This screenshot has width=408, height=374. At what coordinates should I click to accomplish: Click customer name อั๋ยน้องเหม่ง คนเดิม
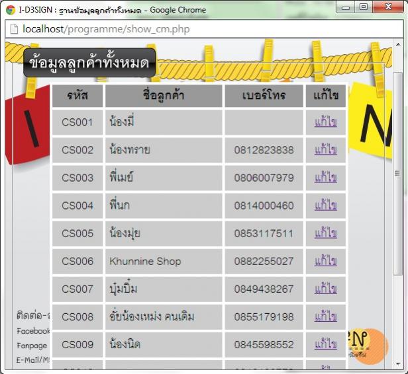pyautogui.click(x=152, y=317)
